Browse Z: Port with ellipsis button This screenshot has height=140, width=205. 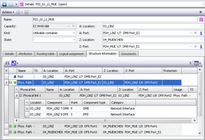pyautogui.click(x=191, y=46)
